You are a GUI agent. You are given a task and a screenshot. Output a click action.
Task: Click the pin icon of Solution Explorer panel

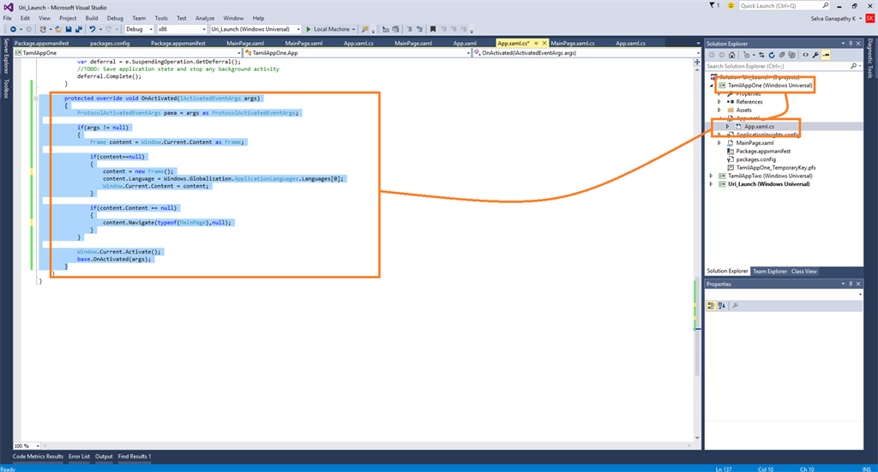point(850,44)
